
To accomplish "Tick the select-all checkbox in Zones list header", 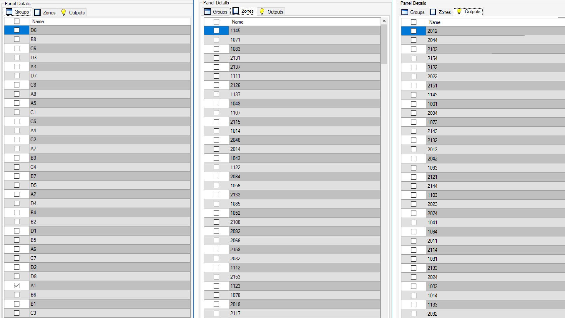I will [216, 22].
